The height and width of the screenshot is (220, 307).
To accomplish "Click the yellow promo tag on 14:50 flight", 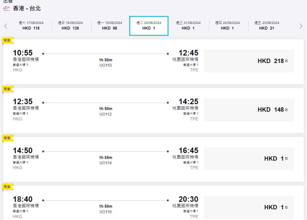I will tap(8, 138).
